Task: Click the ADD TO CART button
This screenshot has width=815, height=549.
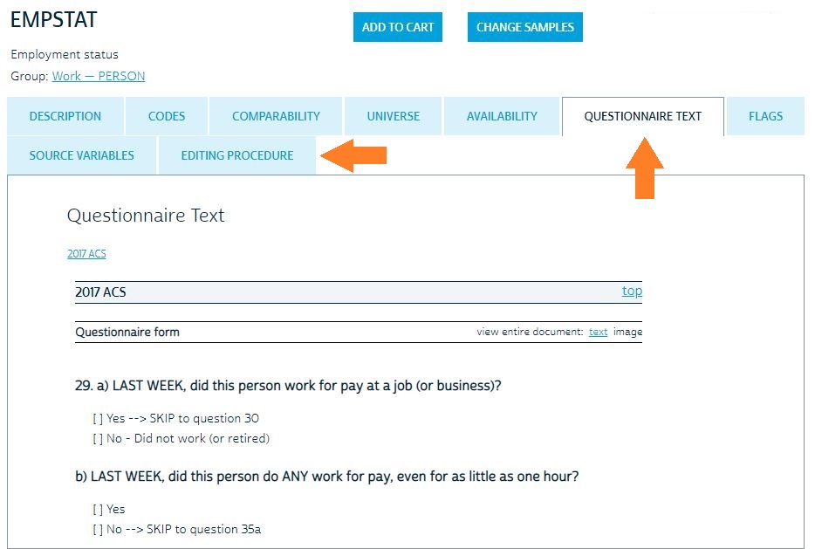Action: (x=398, y=27)
